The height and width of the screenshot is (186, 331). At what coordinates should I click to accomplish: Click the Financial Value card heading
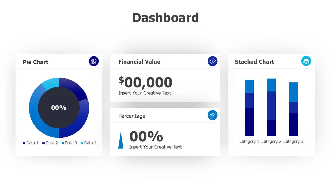pyautogui.click(x=139, y=62)
